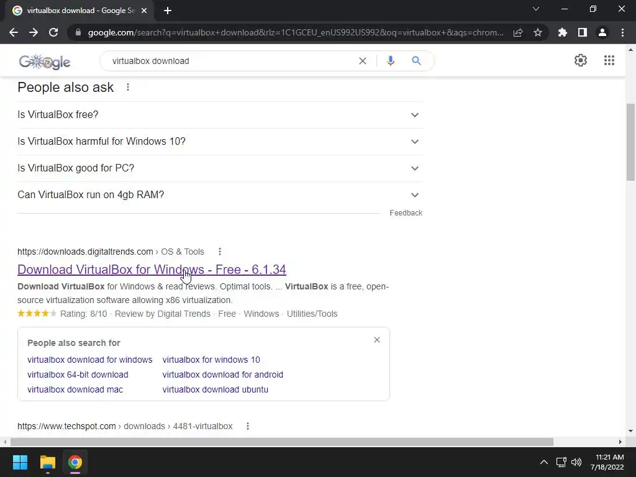Click the Chrome taskbar icon

point(75,462)
